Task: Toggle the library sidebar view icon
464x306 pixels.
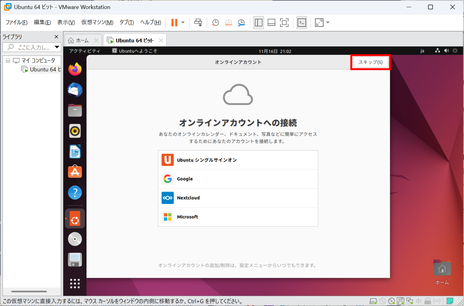Action: (259, 22)
